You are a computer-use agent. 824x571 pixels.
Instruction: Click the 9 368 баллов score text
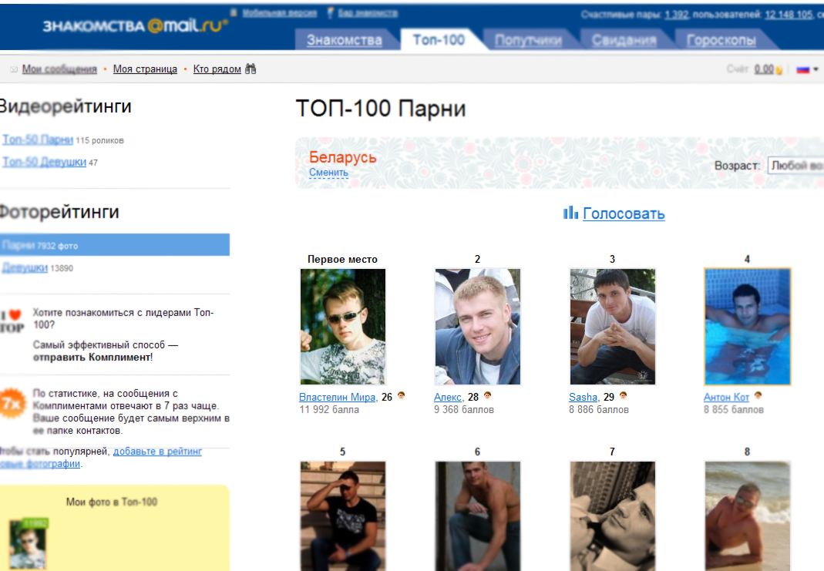coord(463,410)
